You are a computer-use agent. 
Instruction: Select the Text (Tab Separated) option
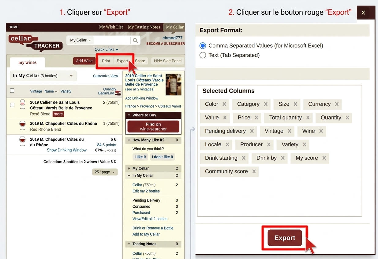coord(202,55)
